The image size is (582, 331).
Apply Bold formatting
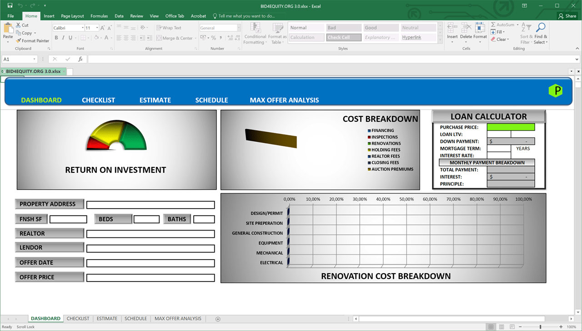click(x=56, y=38)
